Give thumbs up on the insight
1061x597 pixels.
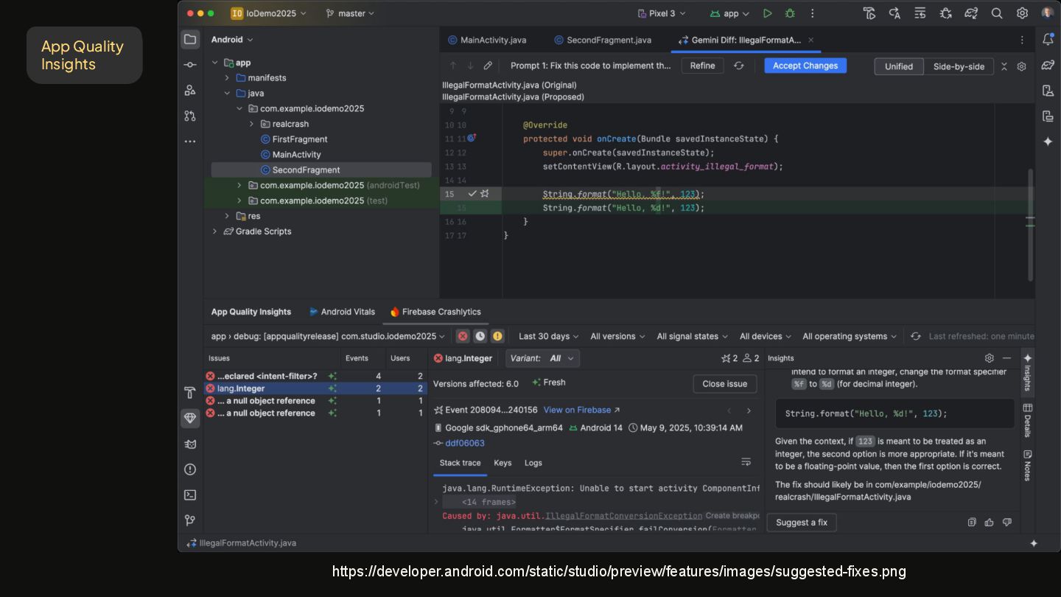pos(990,523)
